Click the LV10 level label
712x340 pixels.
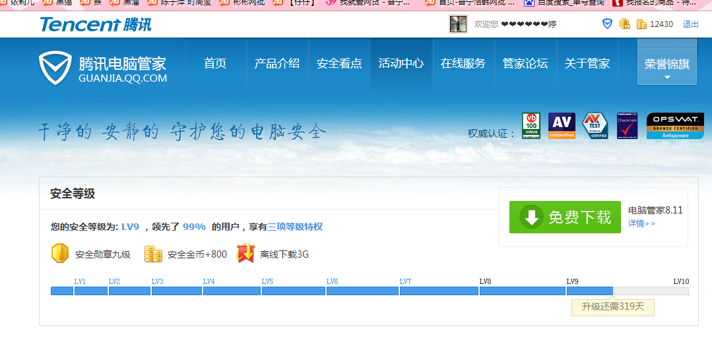[681, 281]
